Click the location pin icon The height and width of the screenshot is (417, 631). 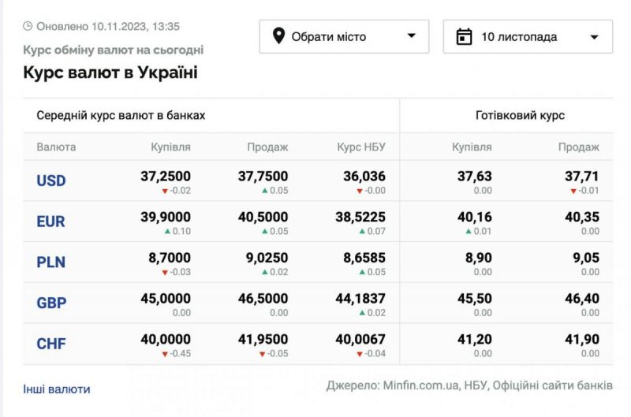pyautogui.click(x=278, y=36)
